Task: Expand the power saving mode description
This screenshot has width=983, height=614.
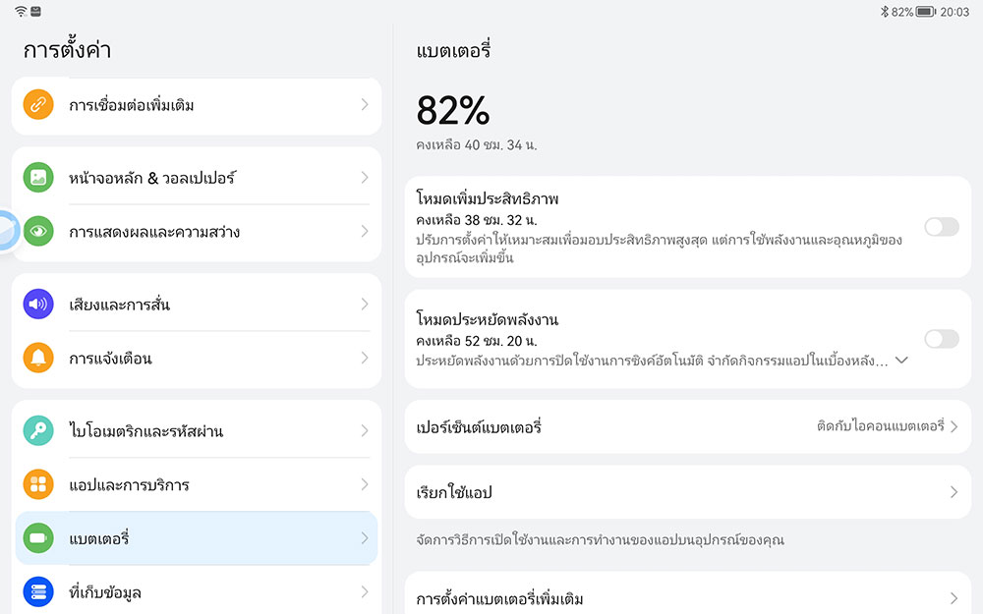Action: click(x=901, y=361)
